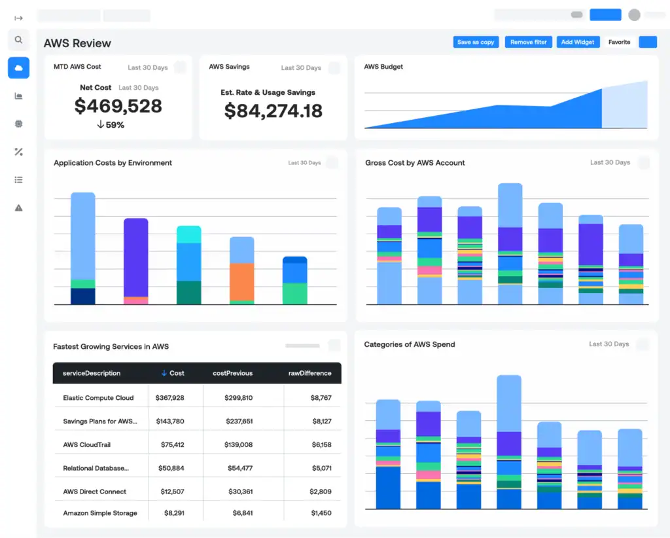Click the blue button in the top bar
This screenshot has width=670, height=538.
[605, 14]
